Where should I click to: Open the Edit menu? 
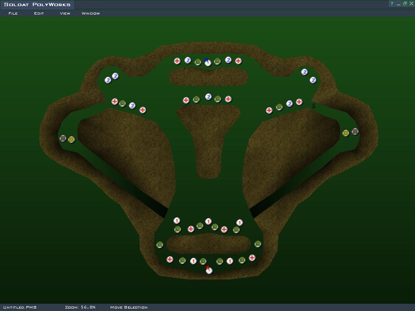click(x=39, y=13)
